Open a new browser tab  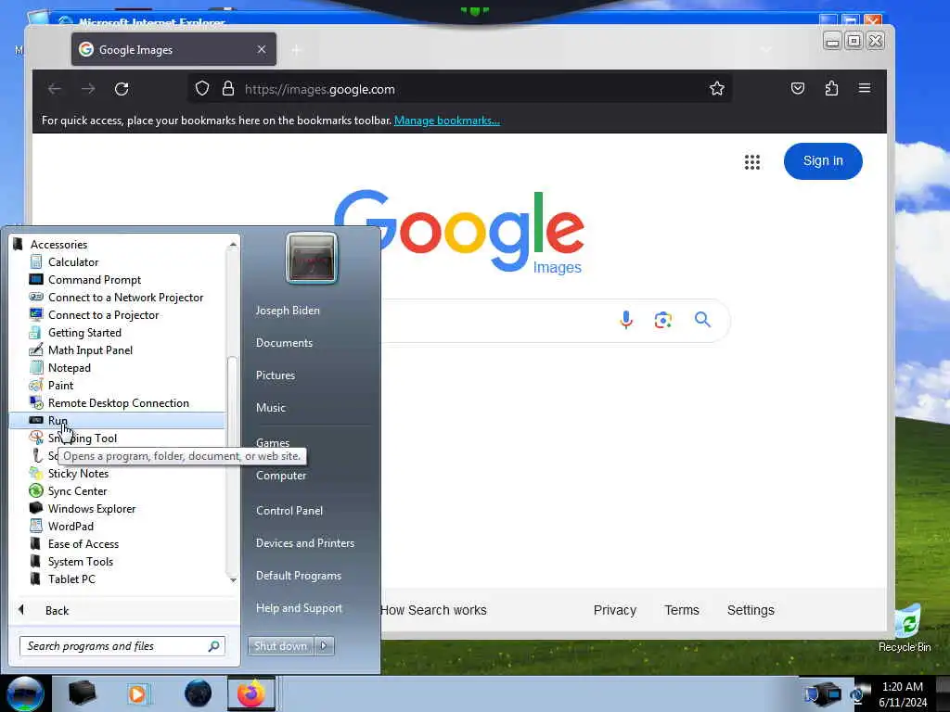296,50
